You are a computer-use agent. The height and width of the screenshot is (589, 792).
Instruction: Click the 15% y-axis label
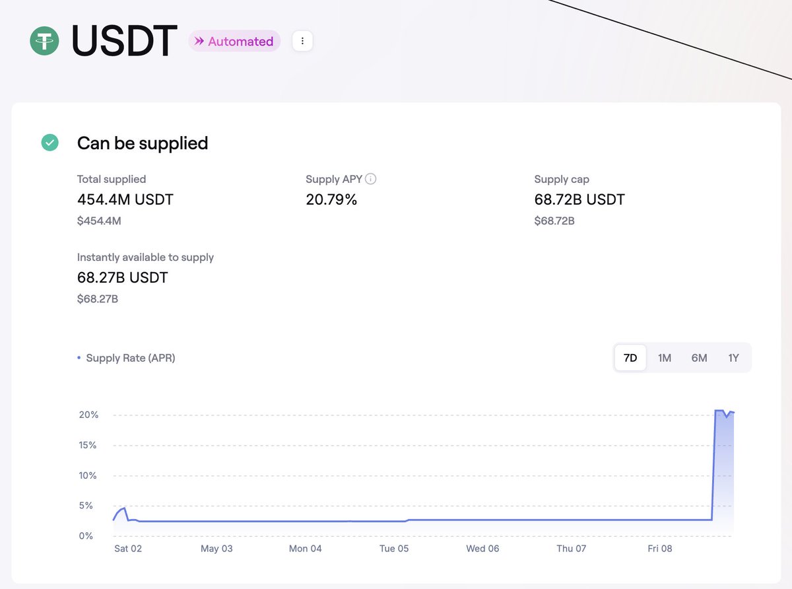pos(88,445)
